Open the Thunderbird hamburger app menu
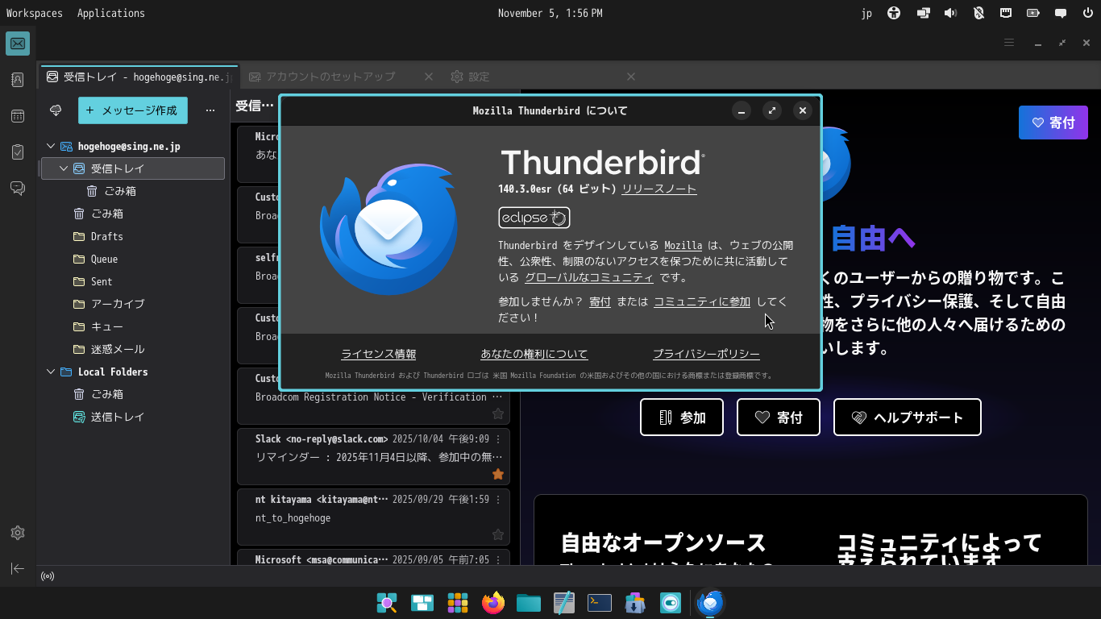This screenshot has width=1101, height=619. point(1009,43)
